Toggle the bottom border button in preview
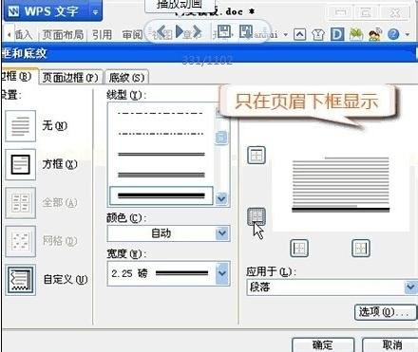418x352 pixels. [x=256, y=216]
